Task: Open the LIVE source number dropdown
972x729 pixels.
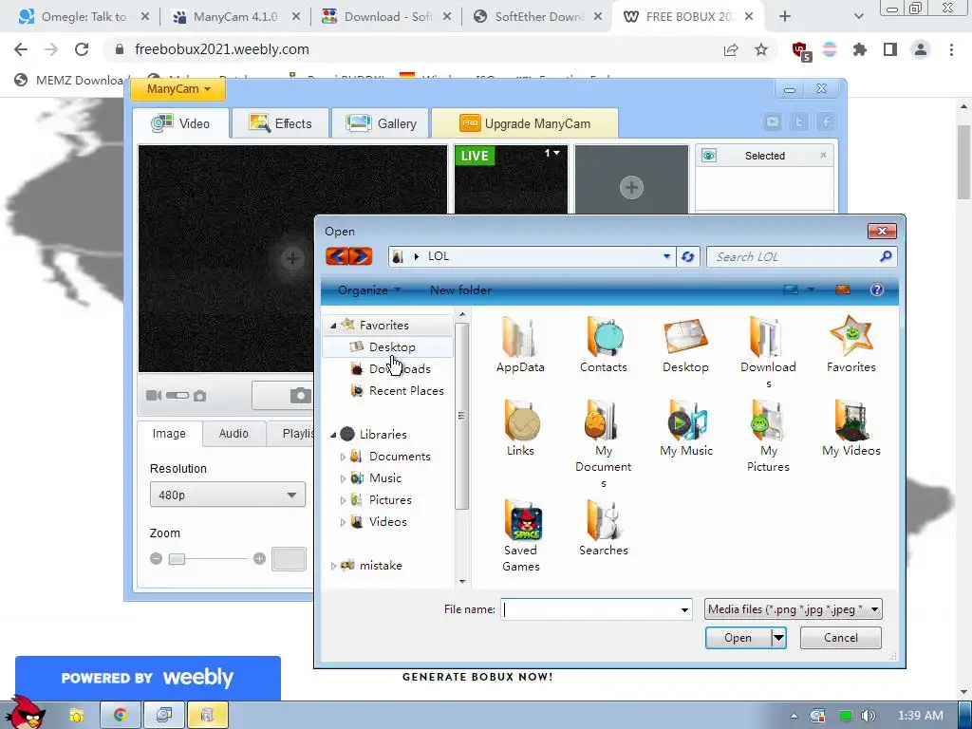Action: [552, 153]
